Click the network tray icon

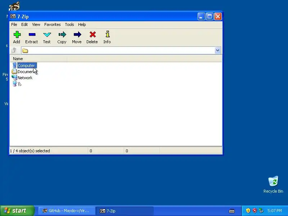pos(261,211)
